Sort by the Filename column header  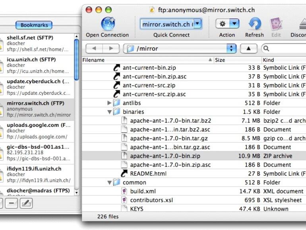click(x=148, y=60)
